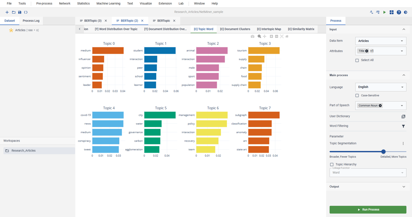Open the Word Filtering funnel icon
Screen dimensions: 412x217
[x=403, y=126]
